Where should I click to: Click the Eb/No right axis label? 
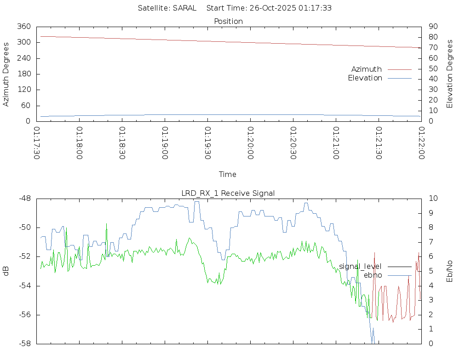point(450,271)
